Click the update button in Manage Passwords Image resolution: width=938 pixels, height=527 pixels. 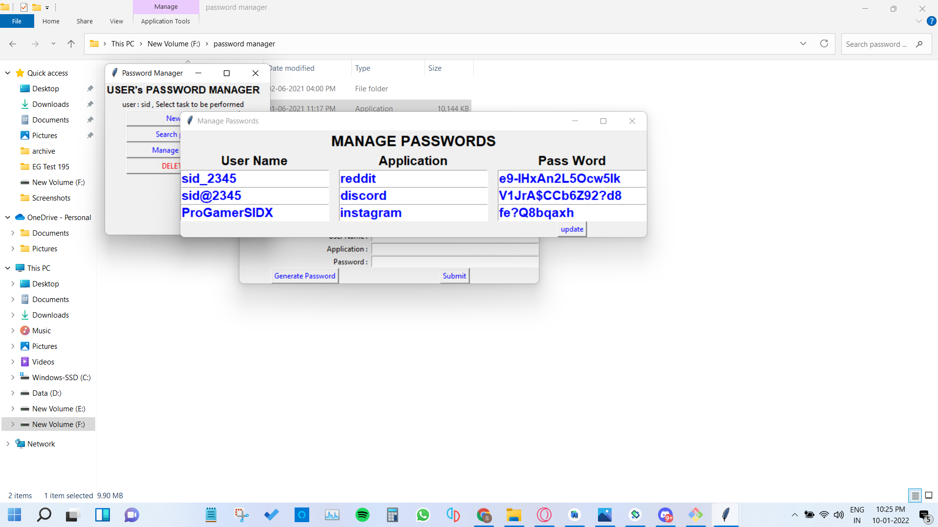572,229
